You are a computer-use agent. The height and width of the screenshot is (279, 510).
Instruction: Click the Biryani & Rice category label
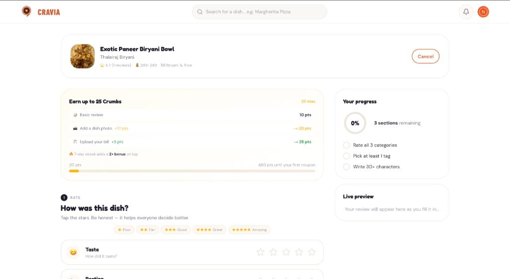click(x=179, y=65)
